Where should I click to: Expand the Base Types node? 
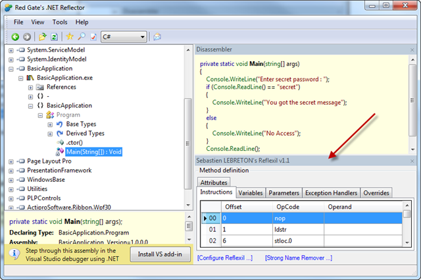tap(50, 125)
